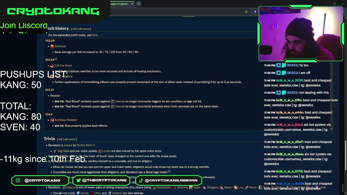The image size is (347, 195).
Task: Click the Kayle champion icon
Action: point(191,187)
